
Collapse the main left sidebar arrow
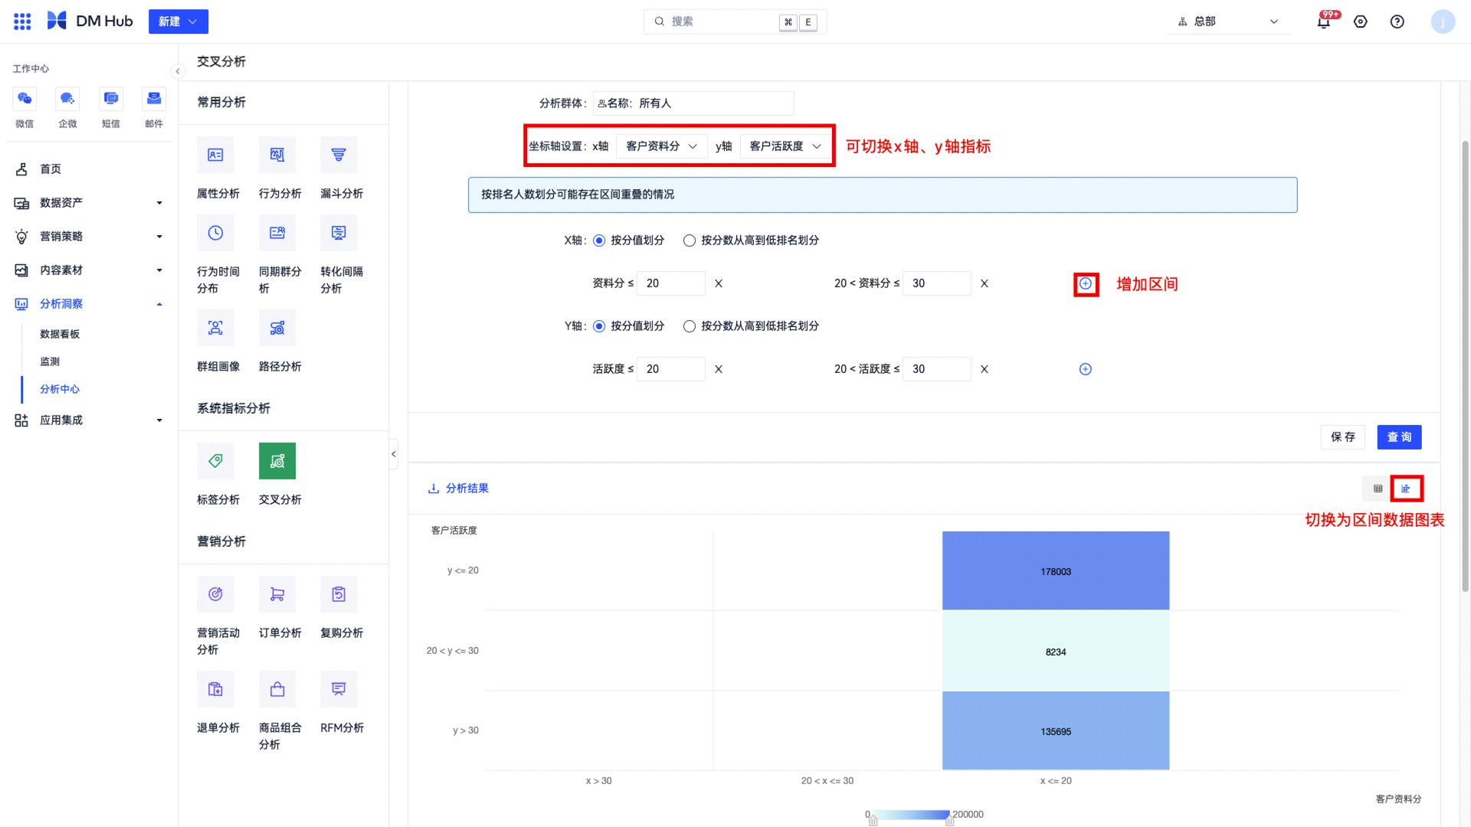click(x=178, y=71)
